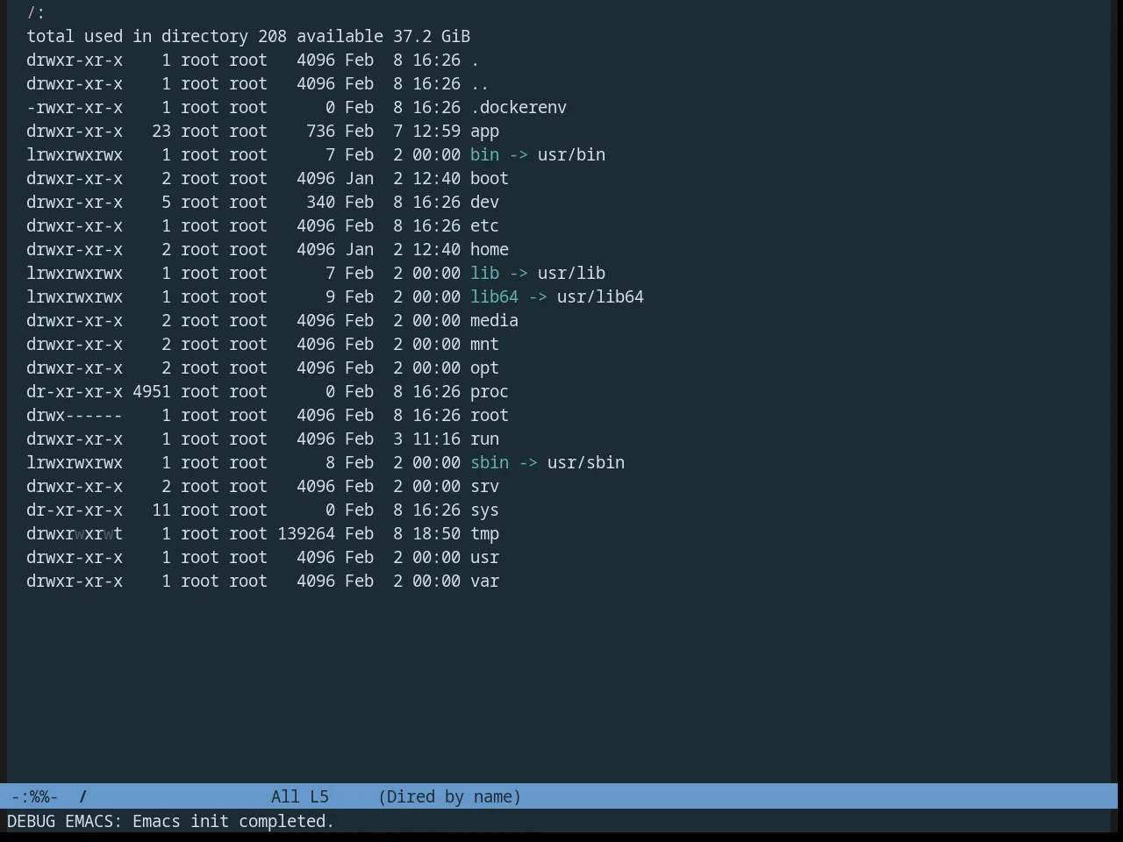Open the sys directory
Image resolution: width=1123 pixels, height=842 pixels.
[x=484, y=510]
